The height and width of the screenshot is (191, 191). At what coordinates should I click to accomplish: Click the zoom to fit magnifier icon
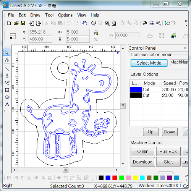pos(107,23)
